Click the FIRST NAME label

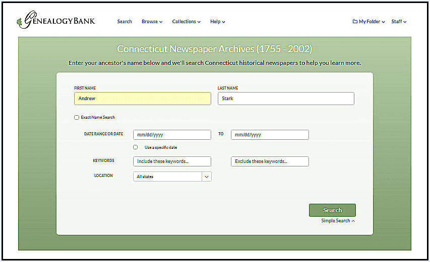85,88
